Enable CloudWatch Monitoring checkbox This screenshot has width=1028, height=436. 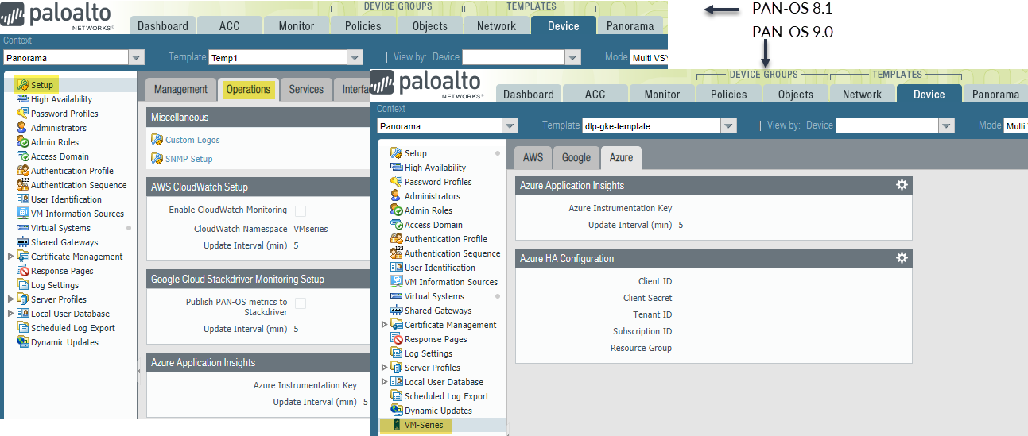(301, 210)
